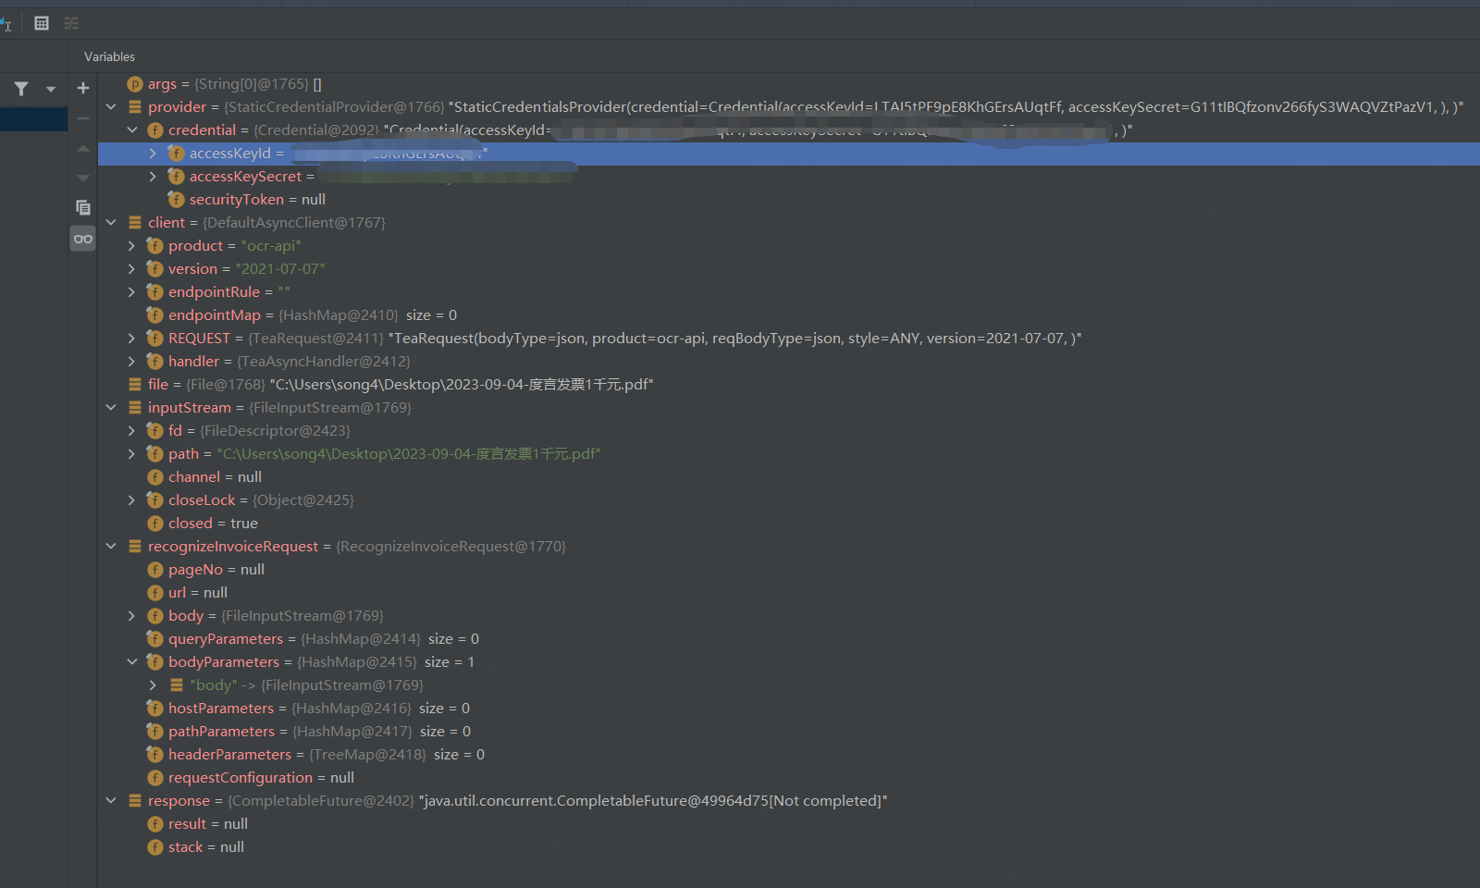
Task: Click the Trace Current Stream Chain icon
Action: point(71,23)
